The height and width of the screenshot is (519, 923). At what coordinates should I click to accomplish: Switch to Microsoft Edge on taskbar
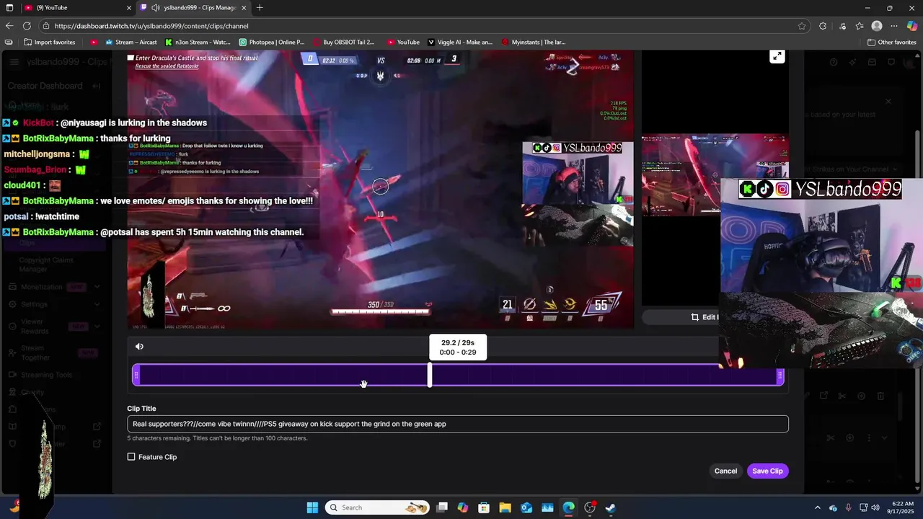tap(568, 507)
